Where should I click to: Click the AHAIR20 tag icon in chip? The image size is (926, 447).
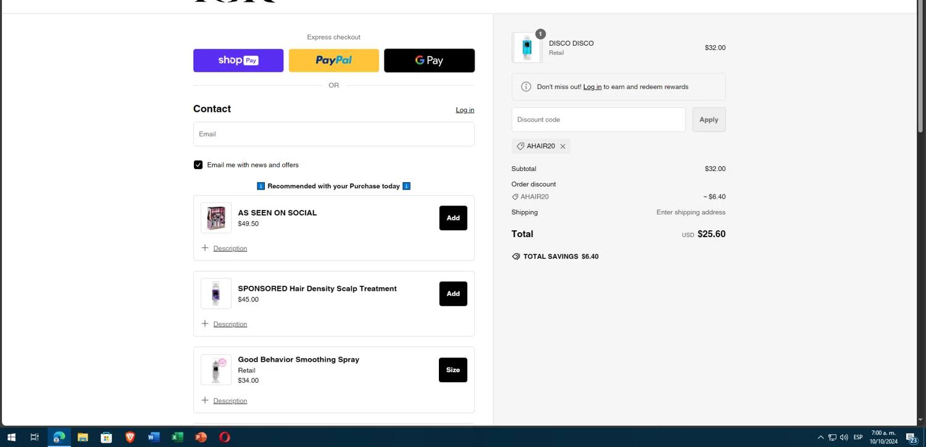[520, 146]
